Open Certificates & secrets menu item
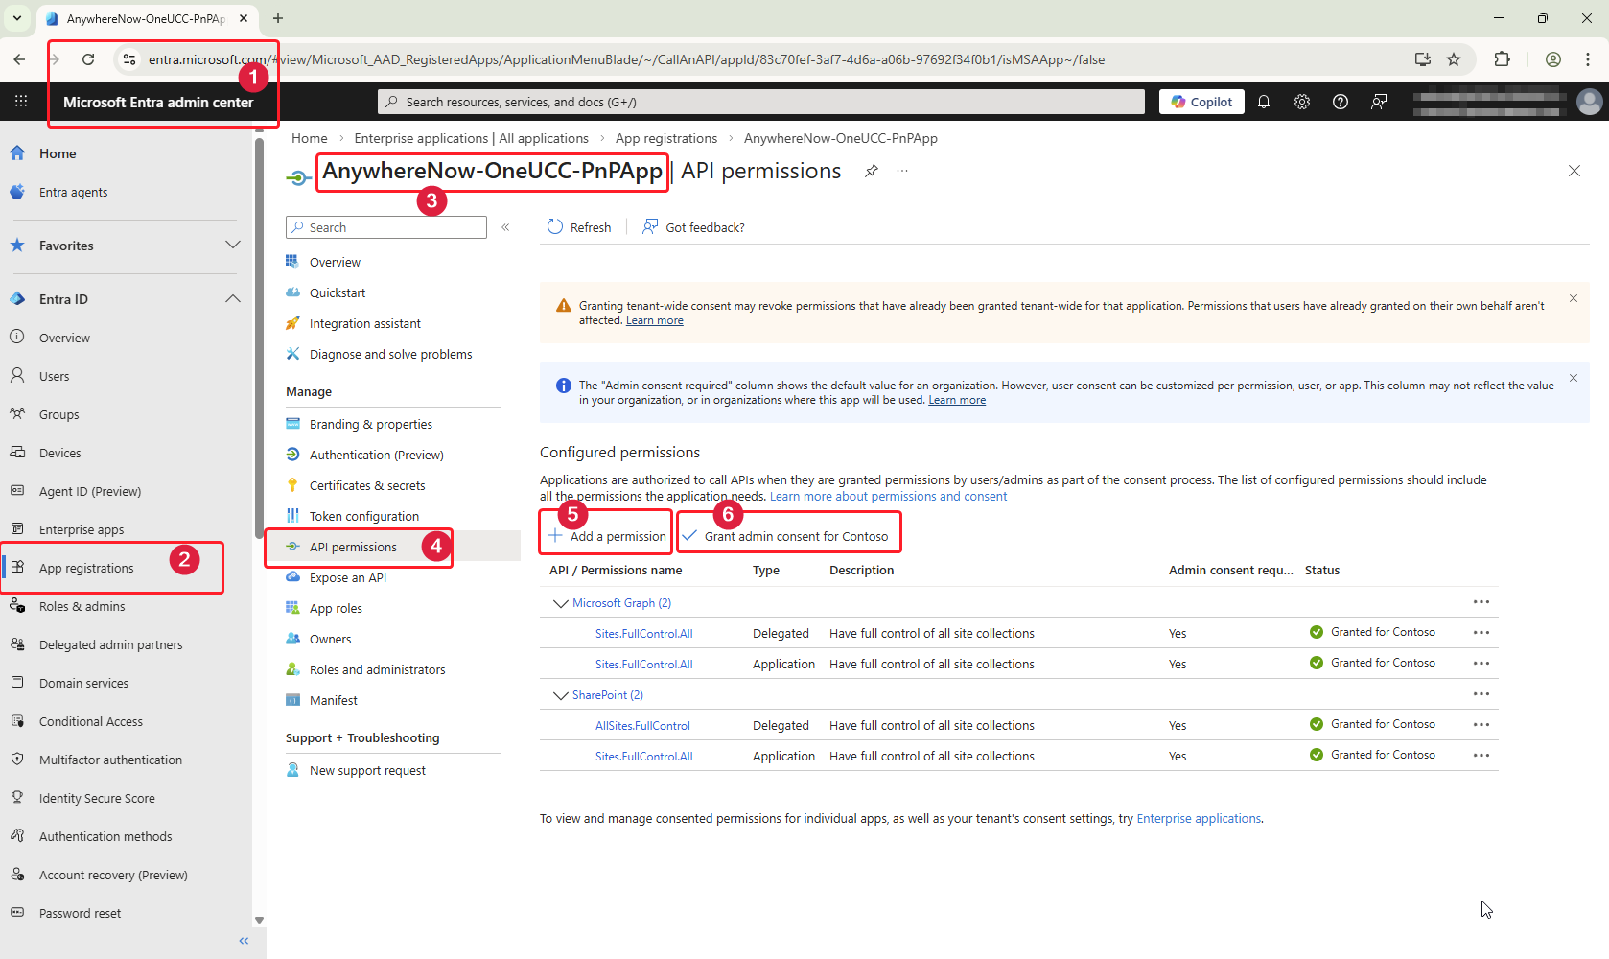The image size is (1609, 959). (x=366, y=485)
